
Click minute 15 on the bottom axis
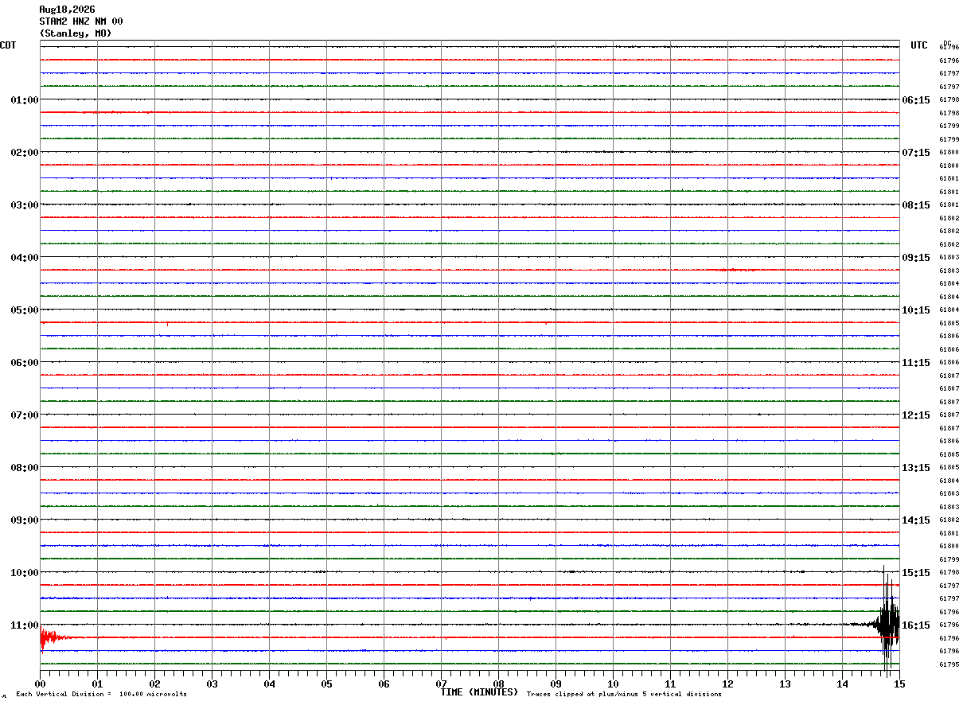[899, 684]
